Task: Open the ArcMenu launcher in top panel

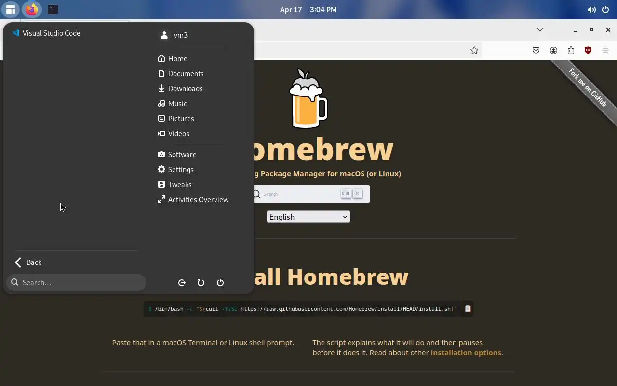Action: pos(10,9)
